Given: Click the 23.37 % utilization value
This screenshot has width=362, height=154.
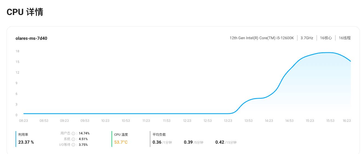Looking at the screenshot, I should point(26,142).
